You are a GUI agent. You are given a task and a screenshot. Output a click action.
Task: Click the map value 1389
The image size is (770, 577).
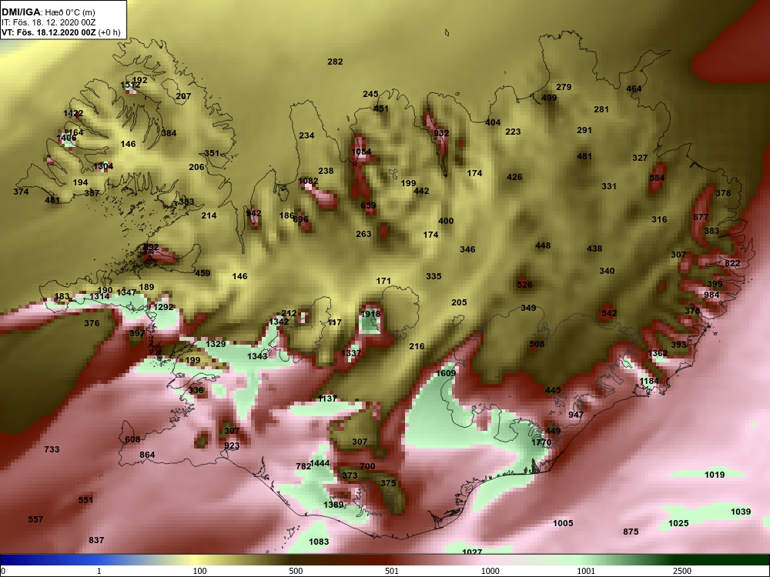(333, 505)
